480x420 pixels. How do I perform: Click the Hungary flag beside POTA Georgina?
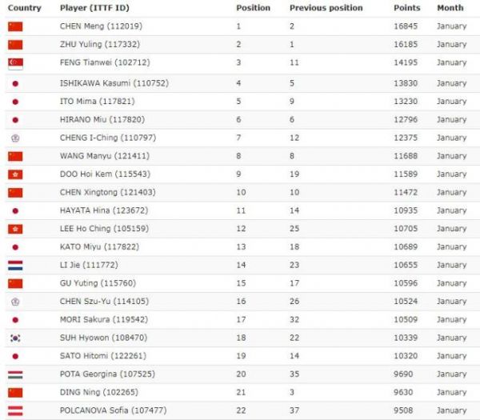(15, 374)
